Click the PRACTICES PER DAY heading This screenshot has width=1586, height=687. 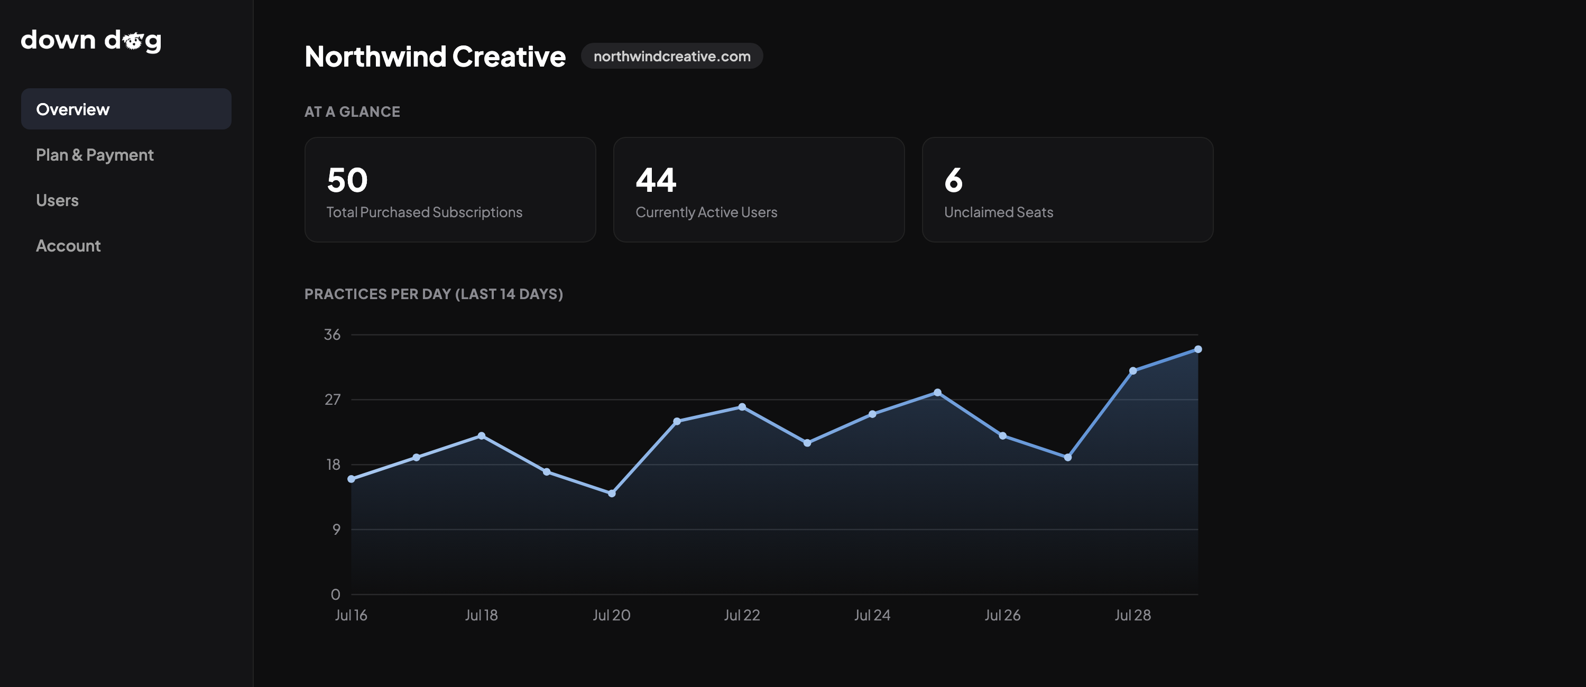pos(434,294)
